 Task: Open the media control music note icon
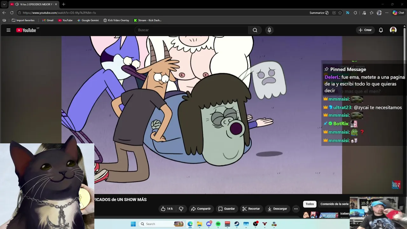[364, 13]
